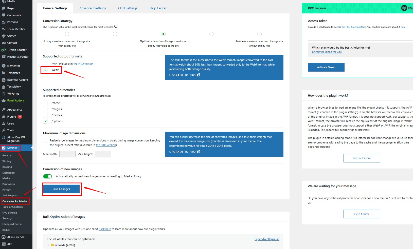Image resolution: width=413 pixels, height=249 pixels.
Task: Open the Media menu icon in sidebar
Action: 4,2
